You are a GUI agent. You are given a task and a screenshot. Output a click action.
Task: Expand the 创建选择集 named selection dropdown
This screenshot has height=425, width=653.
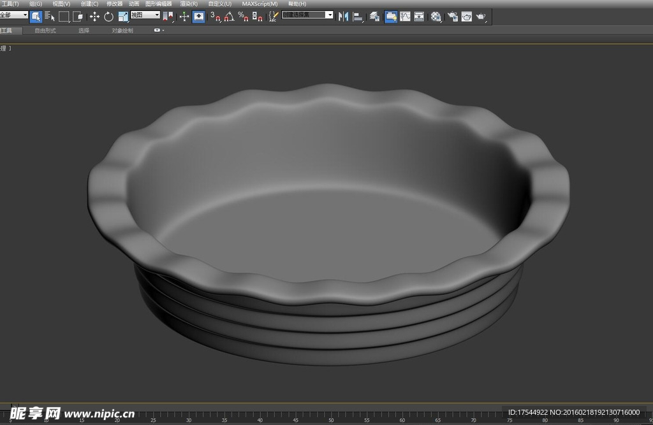[x=330, y=15]
